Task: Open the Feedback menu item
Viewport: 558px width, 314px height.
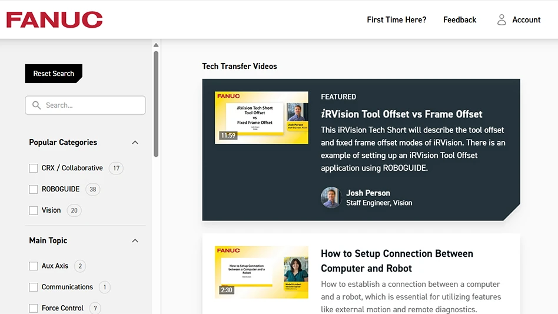Action: pyautogui.click(x=459, y=19)
